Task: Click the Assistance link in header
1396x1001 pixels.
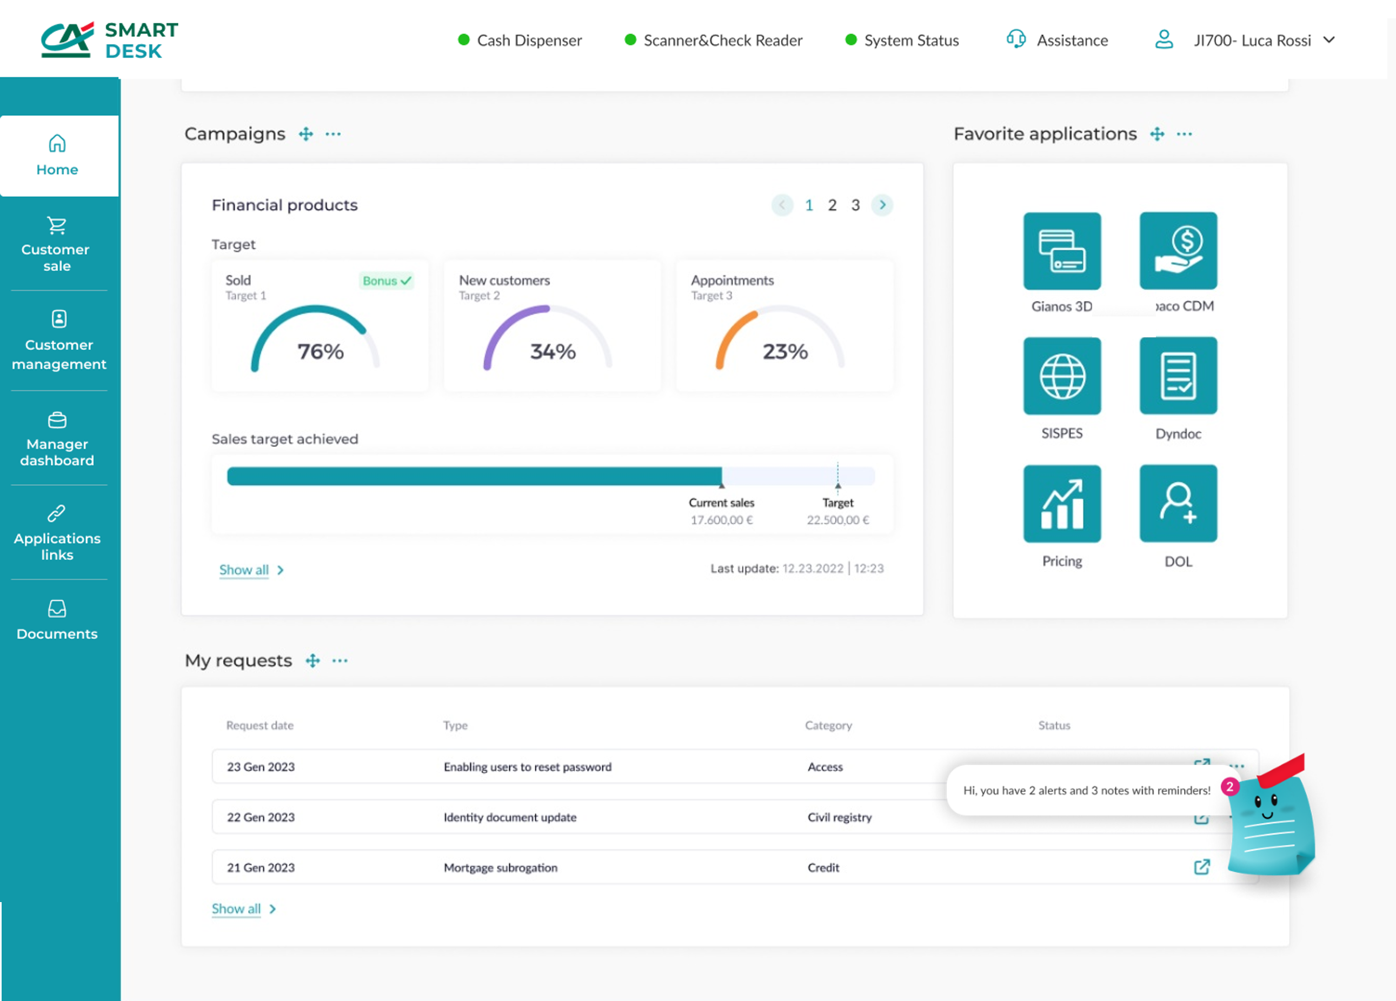Action: point(1072,41)
